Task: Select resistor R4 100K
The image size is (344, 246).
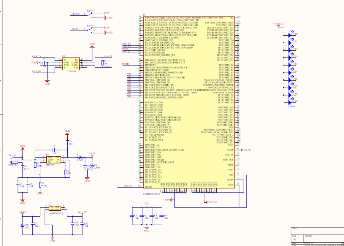Action: [65, 172]
